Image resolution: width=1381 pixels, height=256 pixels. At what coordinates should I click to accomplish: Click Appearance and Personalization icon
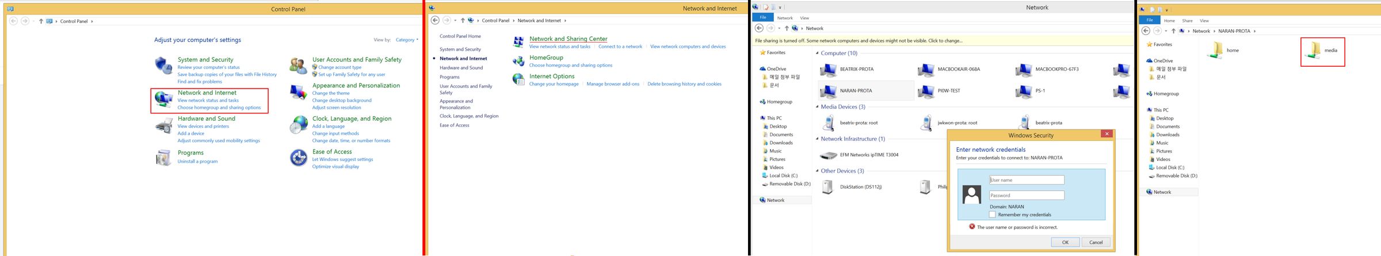click(298, 92)
